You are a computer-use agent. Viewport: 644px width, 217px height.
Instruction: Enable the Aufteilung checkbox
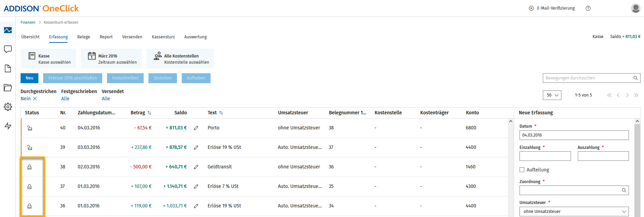522,170
